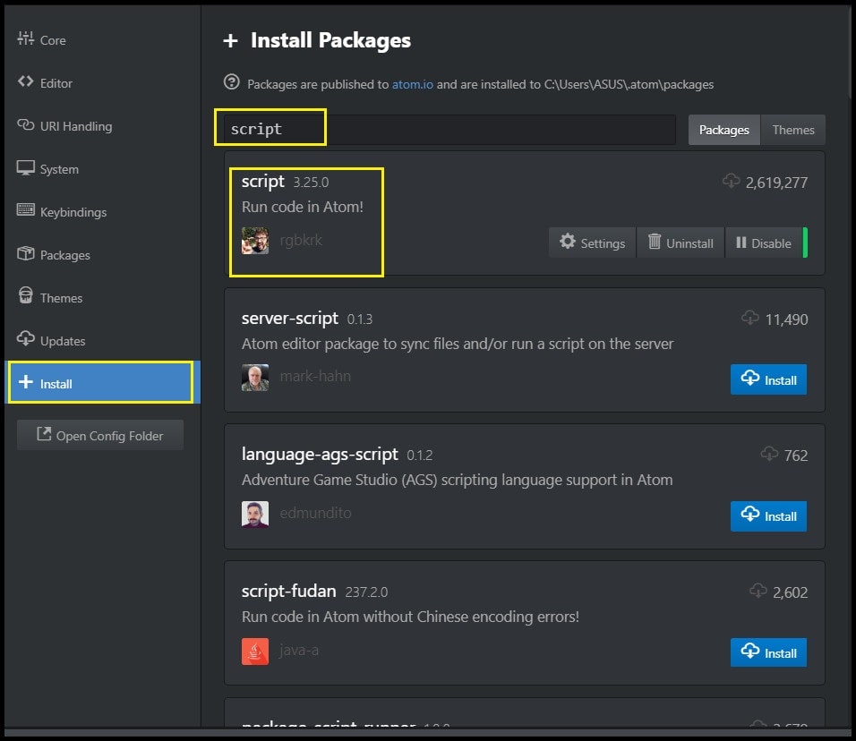Install the server-script package
This screenshot has width=856, height=741.
pyautogui.click(x=768, y=379)
